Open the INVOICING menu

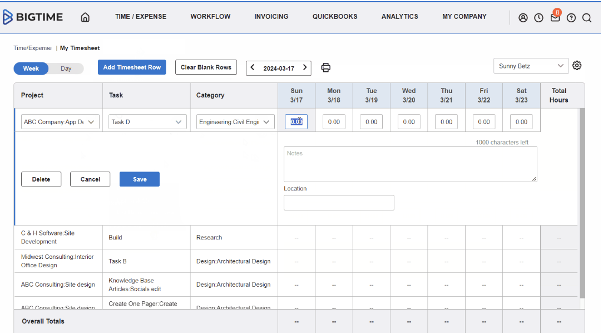pos(271,17)
